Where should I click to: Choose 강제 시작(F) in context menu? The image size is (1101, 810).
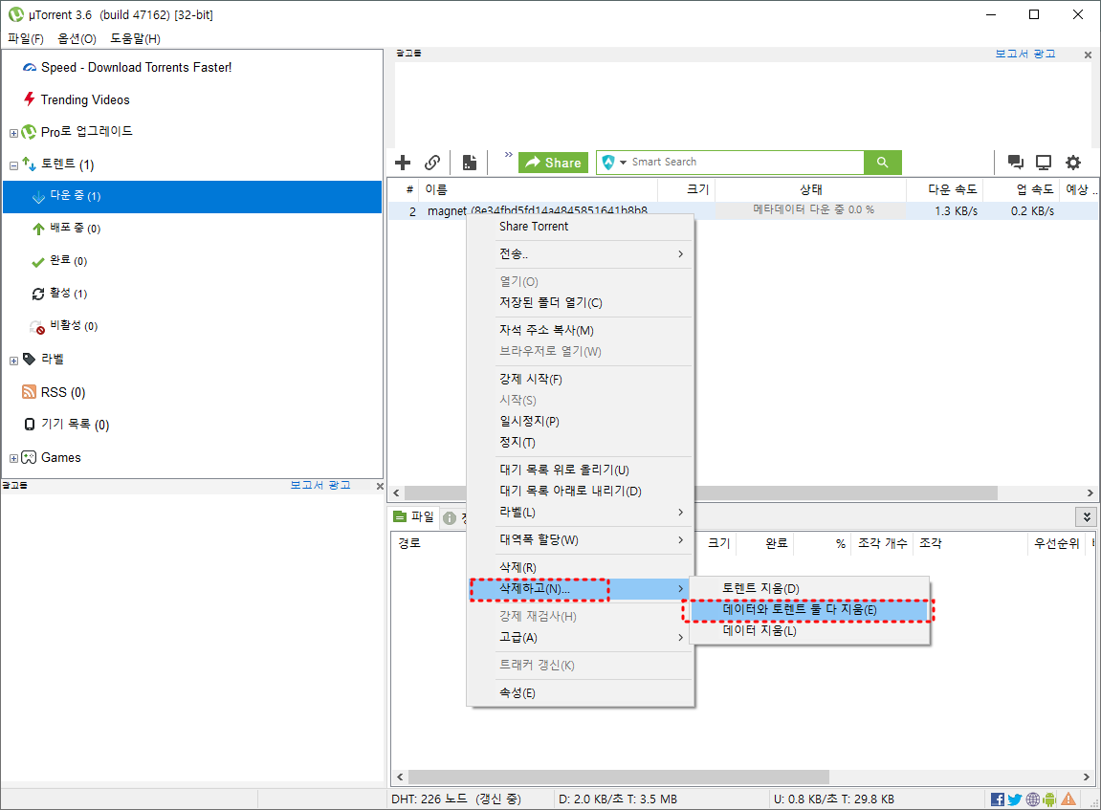[581, 379]
